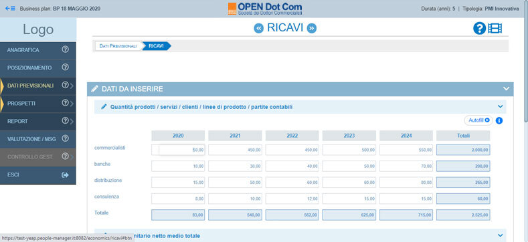This screenshot has height=242, width=528.
Task: Open the video tutorial film icon
Action: [495, 28]
